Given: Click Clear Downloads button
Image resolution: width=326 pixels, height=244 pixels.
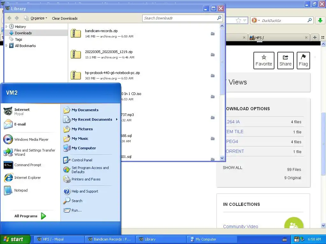Looking at the screenshot, I should (65, 18).
